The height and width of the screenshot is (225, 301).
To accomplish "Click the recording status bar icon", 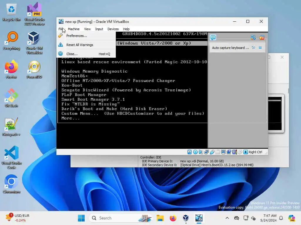I will tap(229, 152).
